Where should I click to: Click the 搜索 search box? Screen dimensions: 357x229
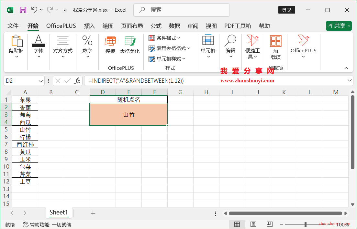[182, 10]
